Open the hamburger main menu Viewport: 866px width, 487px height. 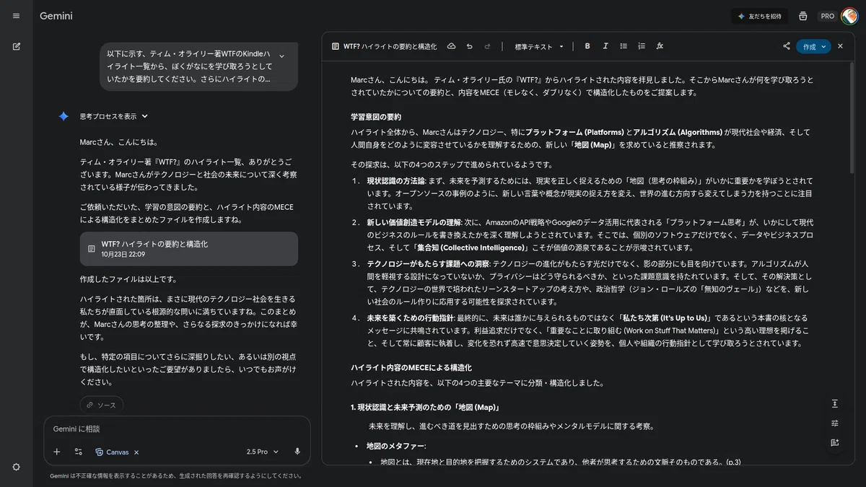tap(16, 16)
